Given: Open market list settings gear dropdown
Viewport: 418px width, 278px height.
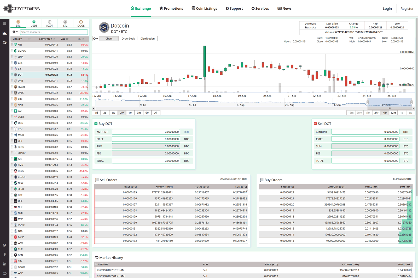Looking at the screenshot, I should (15, 32).
